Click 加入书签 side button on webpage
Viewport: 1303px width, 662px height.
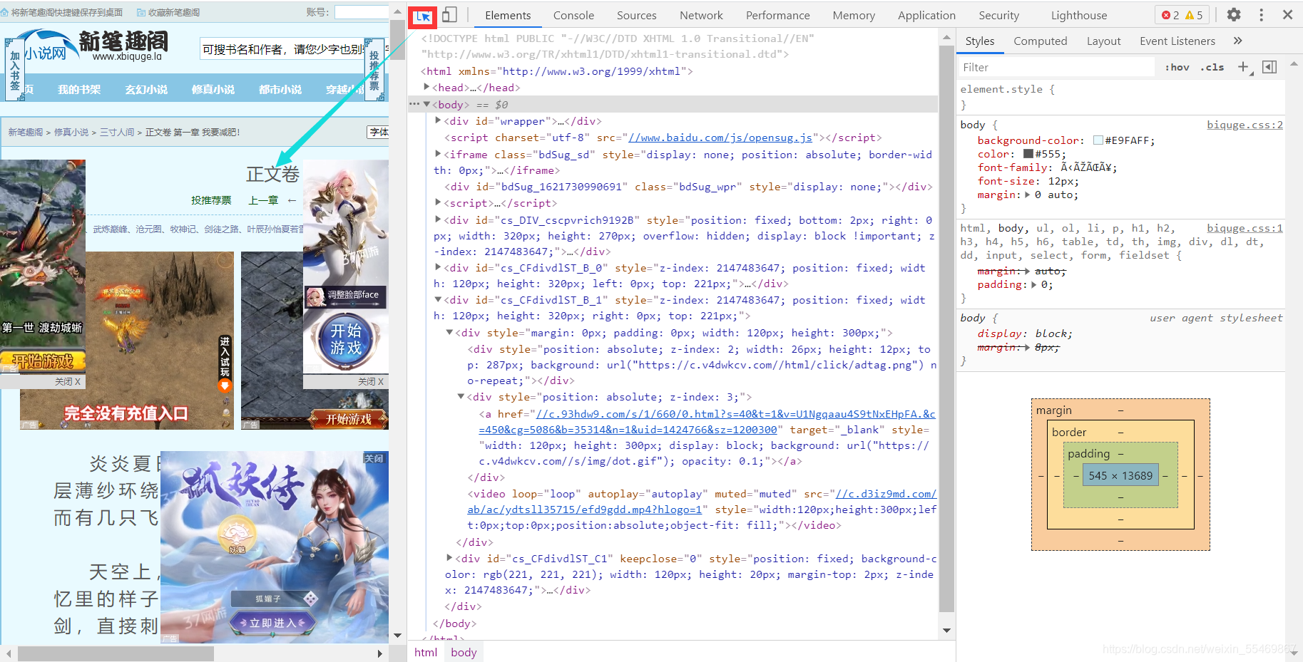point(15,71)
